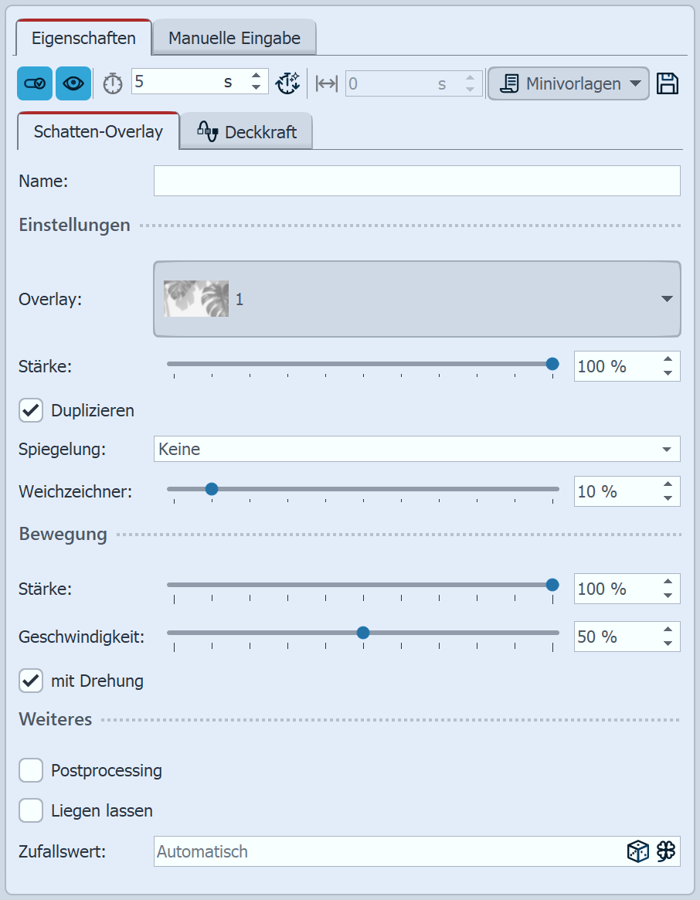The width and height of the screenshot is (700, 900).
Task: Toggle the chain link icon in toolbar
Action: click(x=34, y=83)
